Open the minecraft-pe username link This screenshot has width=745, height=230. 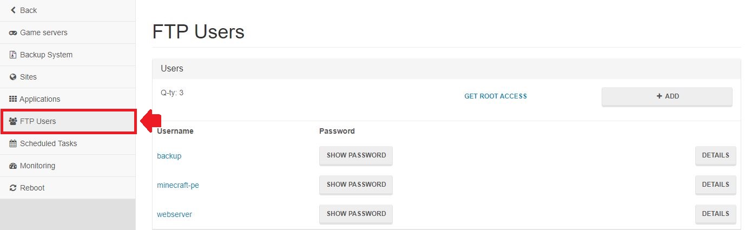pyautogui.click(x=178, y=185)
